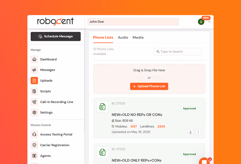Open Uploads in sidebar
Image resolution: width=241 pixels, height=164 pixels.
click(x=46, y=81)
